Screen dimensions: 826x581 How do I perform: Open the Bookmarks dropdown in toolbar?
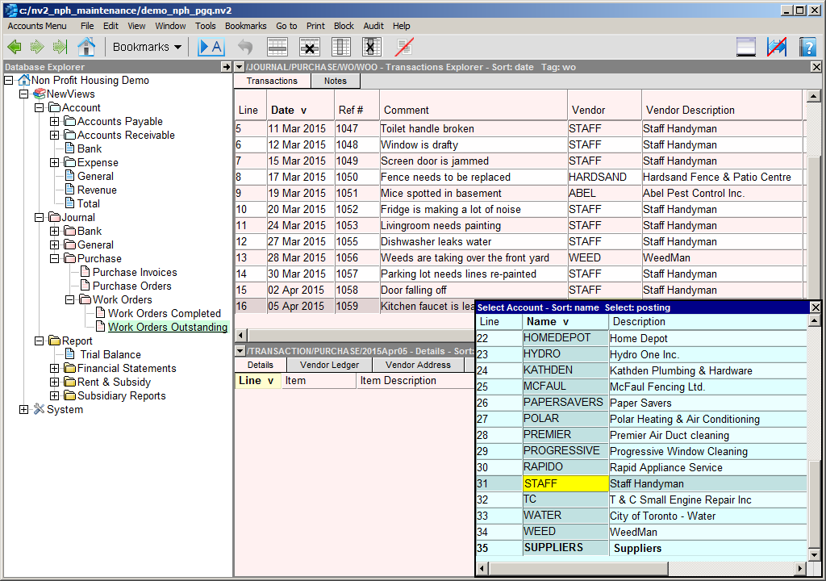[147, 47]
